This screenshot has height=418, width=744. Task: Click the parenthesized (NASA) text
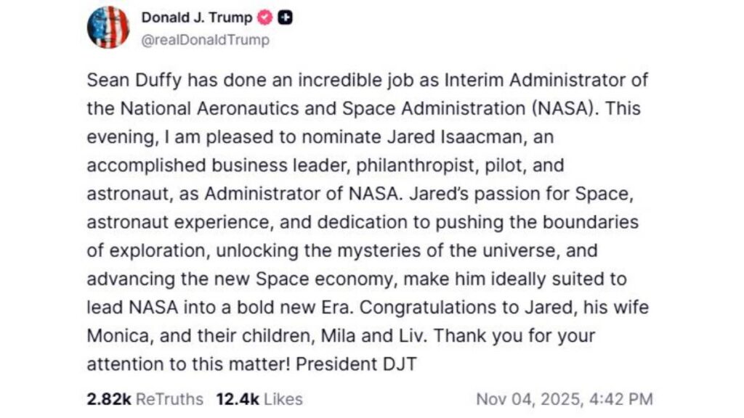[x=559, y=108]
